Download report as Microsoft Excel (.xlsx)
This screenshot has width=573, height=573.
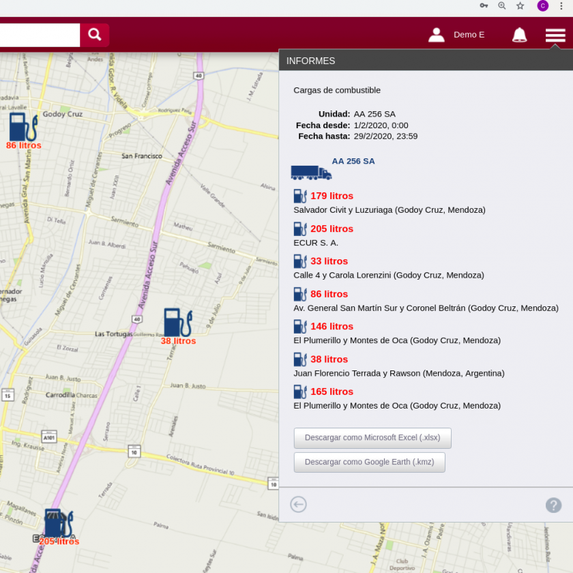point(372,438)
